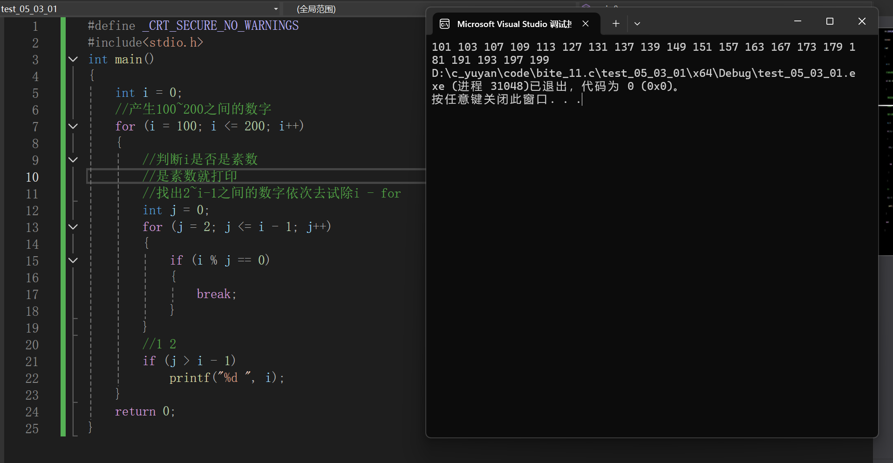The image size is (893, 463).
Task: Click the console exit message 已退出，代码为 0
Action: pyautogui.click(x=604, y=86)
